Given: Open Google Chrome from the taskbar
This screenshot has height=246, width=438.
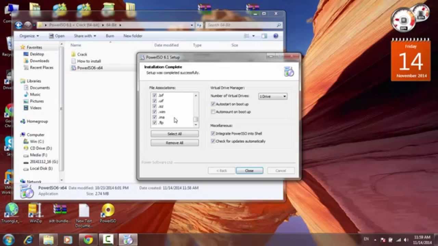Looking at the screenshot, I should point(88,239).
